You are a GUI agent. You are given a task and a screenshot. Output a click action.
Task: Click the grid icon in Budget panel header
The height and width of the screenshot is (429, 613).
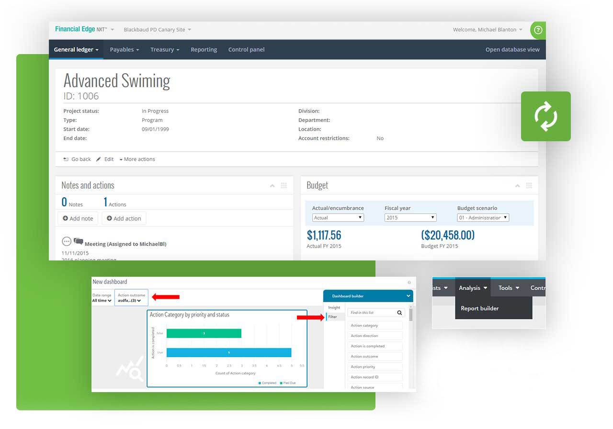pyautogui.click(x=529, y=186)
